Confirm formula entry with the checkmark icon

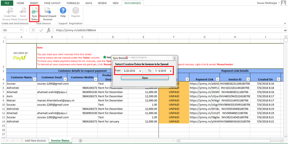41,30
